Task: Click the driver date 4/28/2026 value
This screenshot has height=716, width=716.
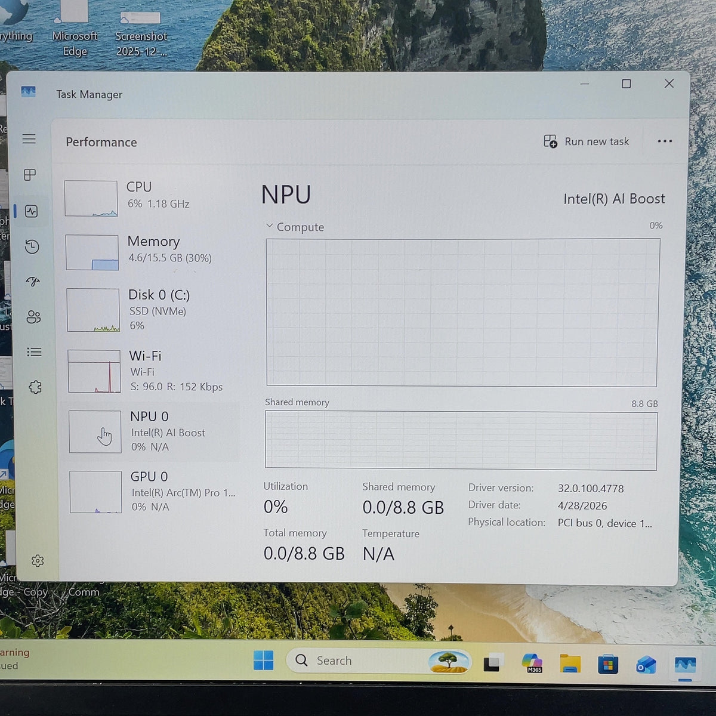Action: click(x=582, y=505)
